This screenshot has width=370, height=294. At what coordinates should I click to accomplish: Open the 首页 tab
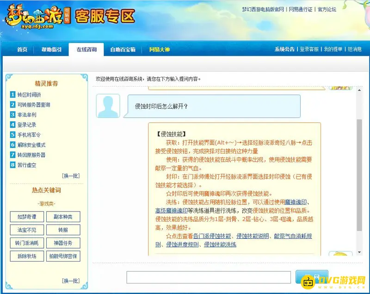click(22, 50)
